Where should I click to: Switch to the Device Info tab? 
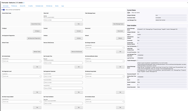point(23,6)
